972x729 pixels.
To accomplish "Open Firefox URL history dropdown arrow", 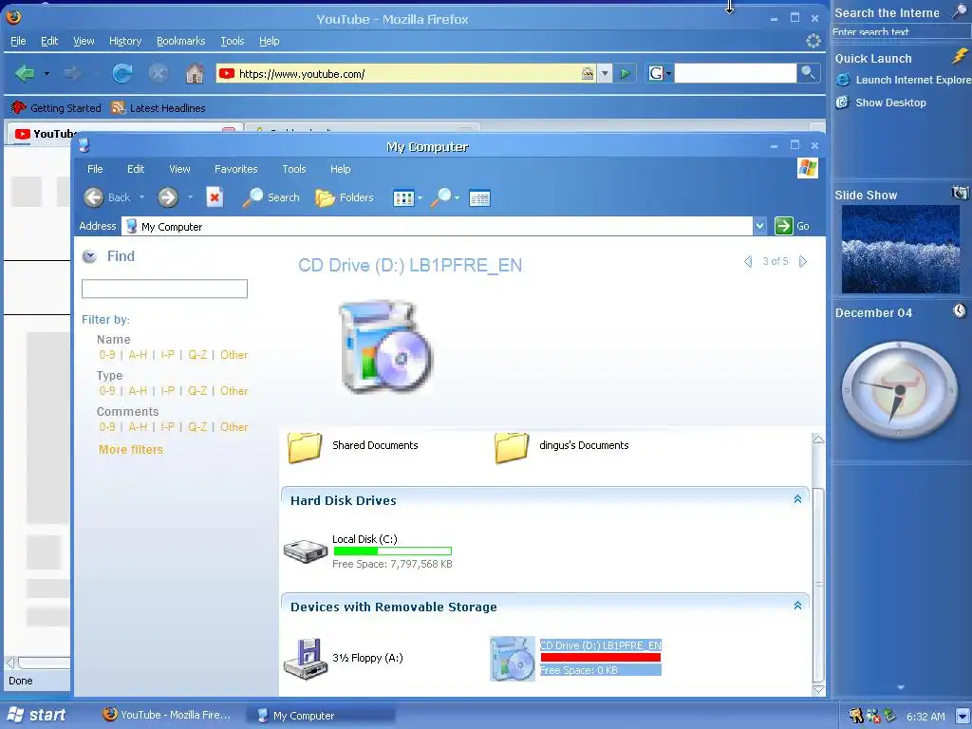I will click(x=605, y=74).
